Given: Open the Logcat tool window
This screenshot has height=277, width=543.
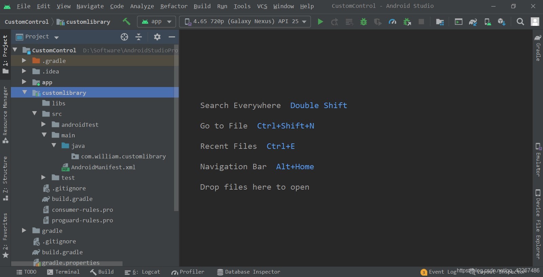Looking at the screenshot, I should [x=142, y=272].
